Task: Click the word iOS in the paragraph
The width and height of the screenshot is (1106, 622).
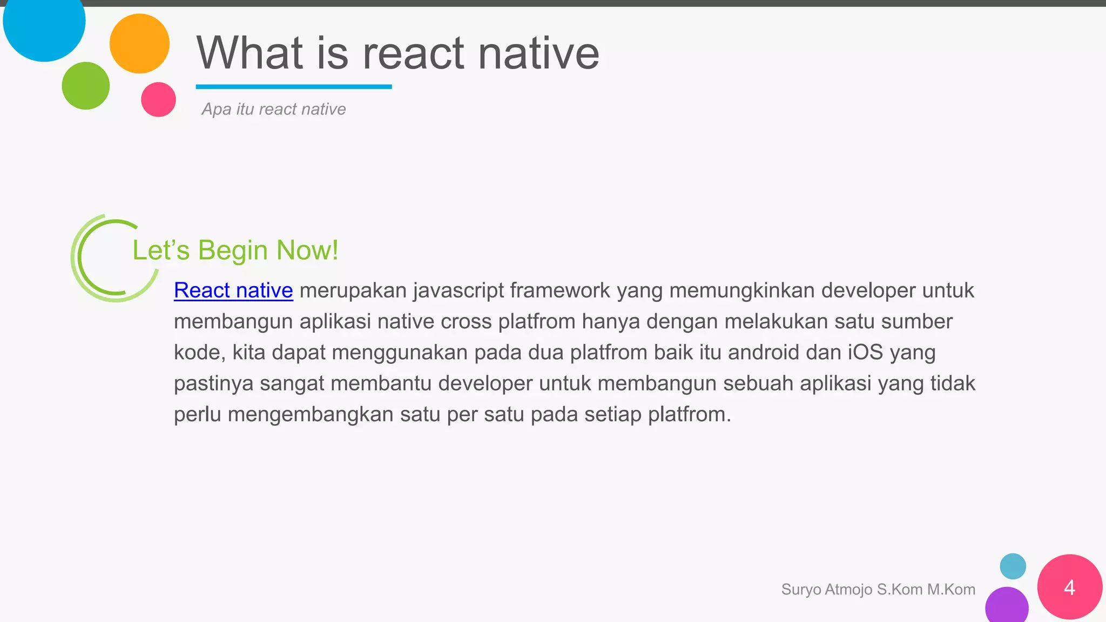Action: click(865, 353)
